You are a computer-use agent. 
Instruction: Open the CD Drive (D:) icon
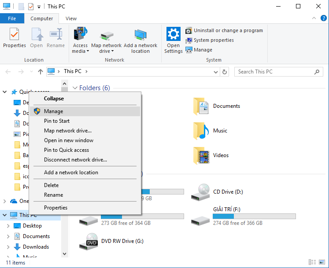point(200,192)
